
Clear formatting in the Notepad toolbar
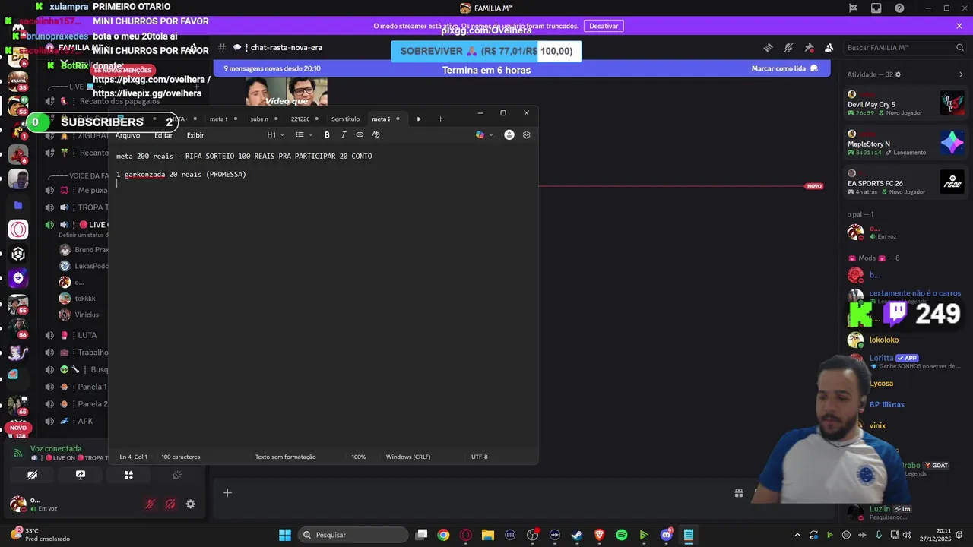376,134
